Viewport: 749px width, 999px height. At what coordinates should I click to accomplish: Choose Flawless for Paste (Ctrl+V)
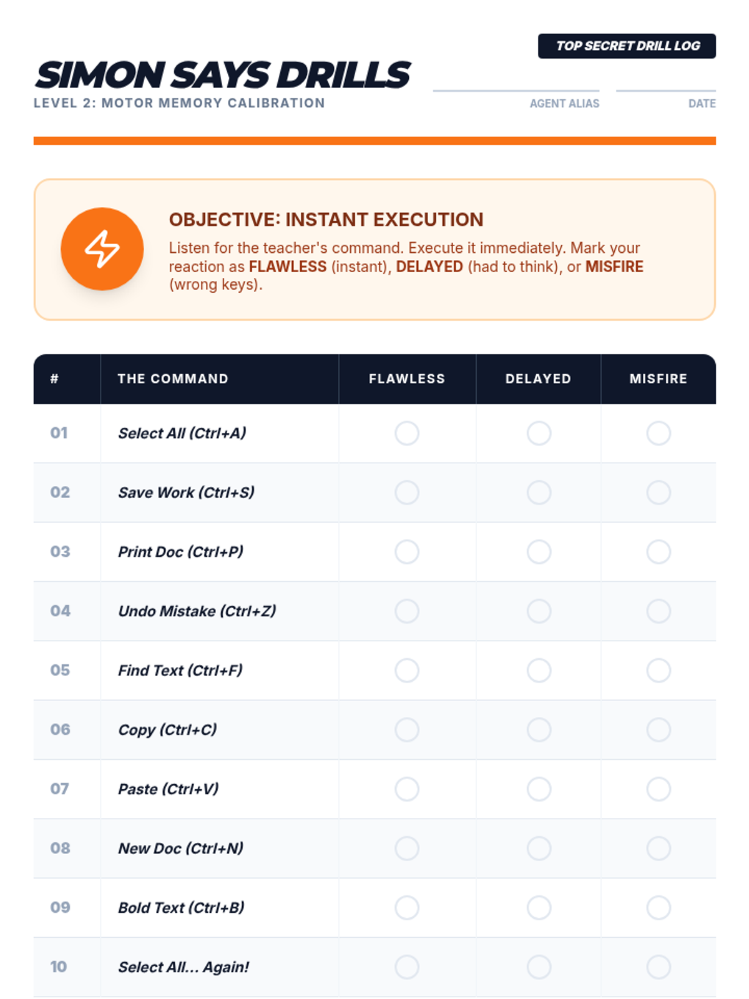407,789
